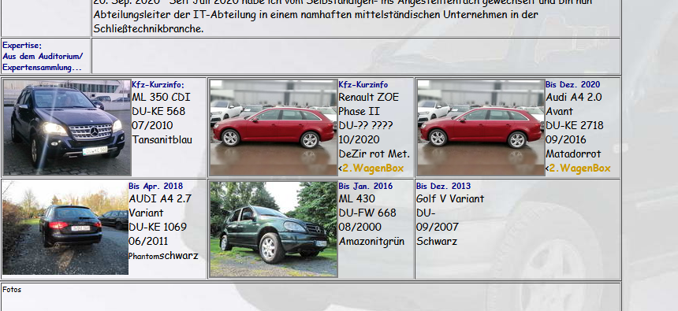Click the Kfz-Kurzinfo heading above Renault ZOE
The height and width of the screenshot is (311, 678).
point(363,85)
